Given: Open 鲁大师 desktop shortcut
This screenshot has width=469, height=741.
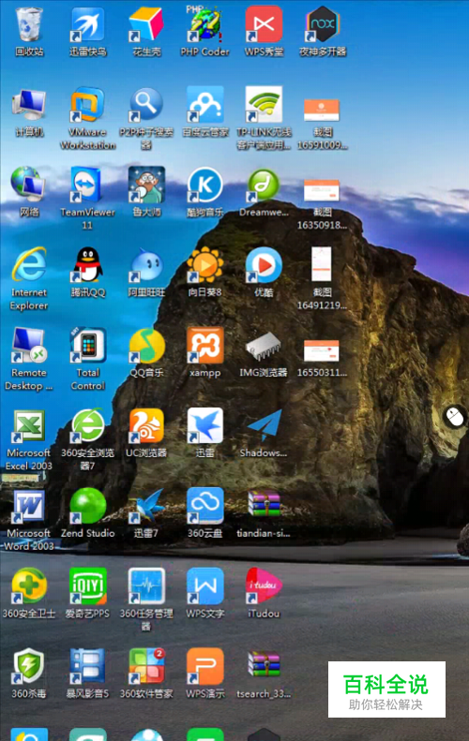Looking at the screenshot, I should coord(146,185).
